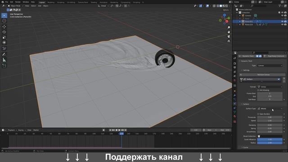Viewport: 288px width, 162px height.
Task: Click the Blender logo icon
Action: (3, 2)
